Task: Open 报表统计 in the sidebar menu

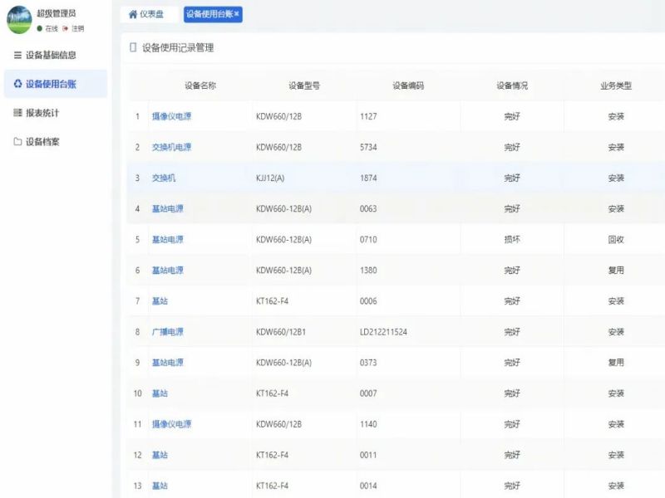Action: [42, 113]
